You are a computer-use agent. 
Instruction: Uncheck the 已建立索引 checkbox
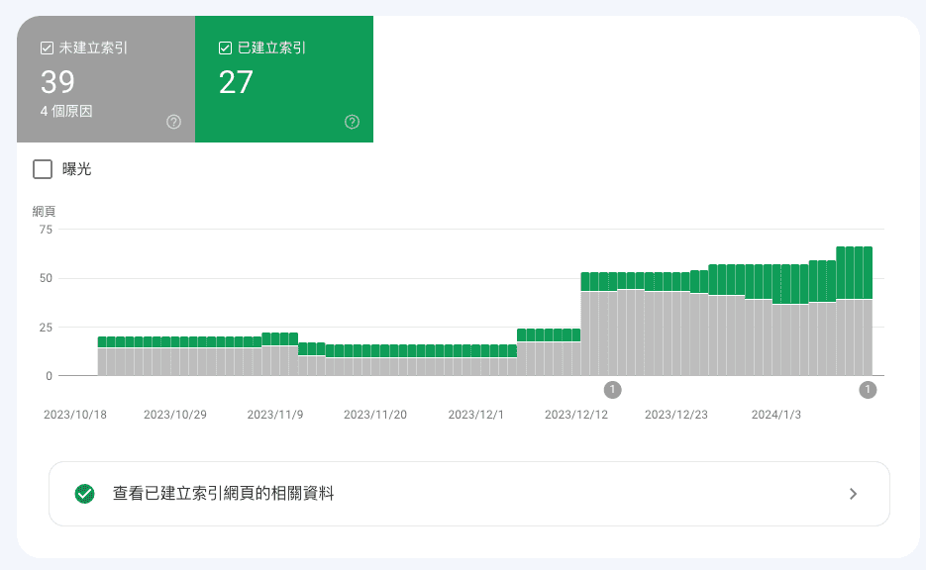(225, 47)
